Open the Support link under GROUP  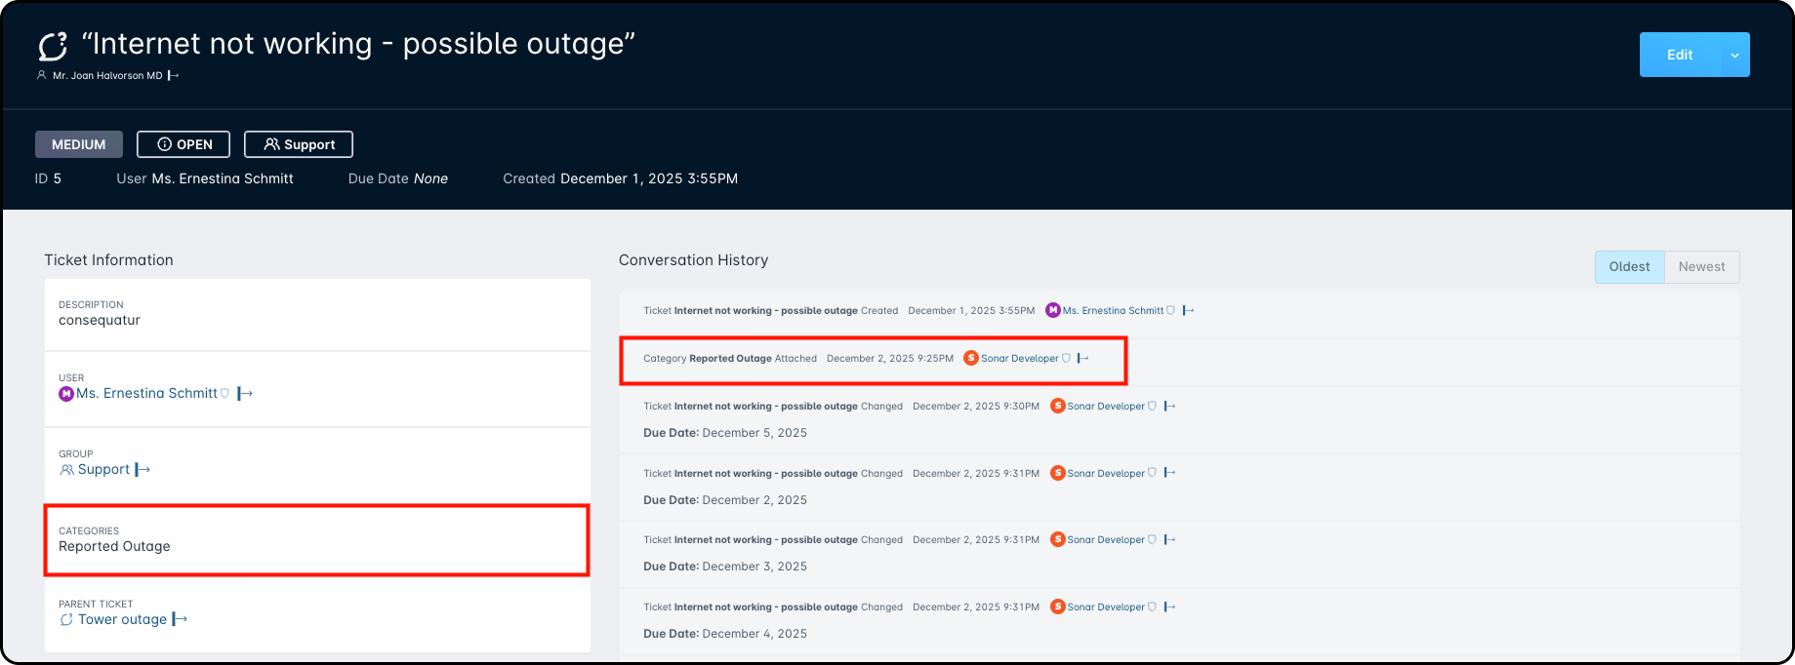click(x=103, y=470)
